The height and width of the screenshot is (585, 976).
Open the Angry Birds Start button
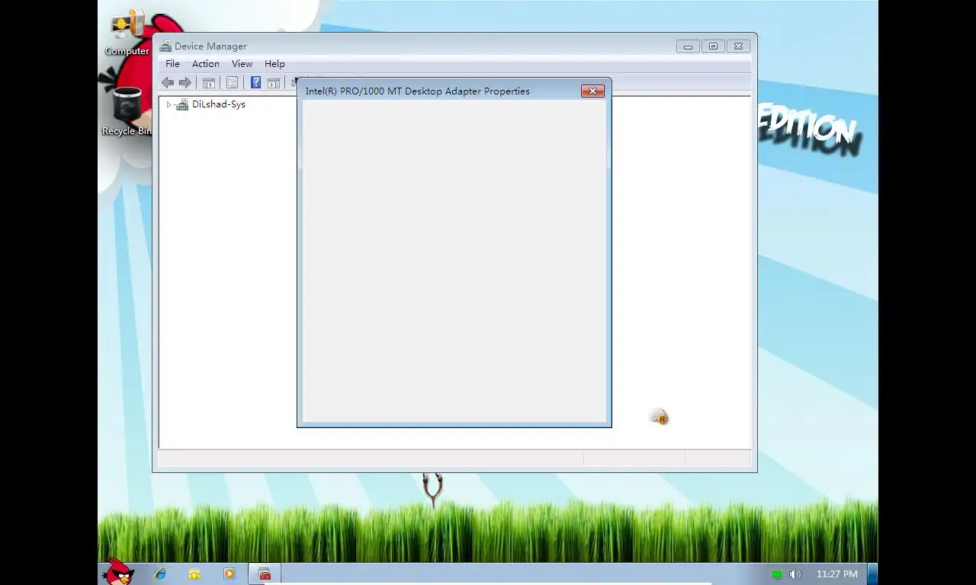(x=118, y=573)
